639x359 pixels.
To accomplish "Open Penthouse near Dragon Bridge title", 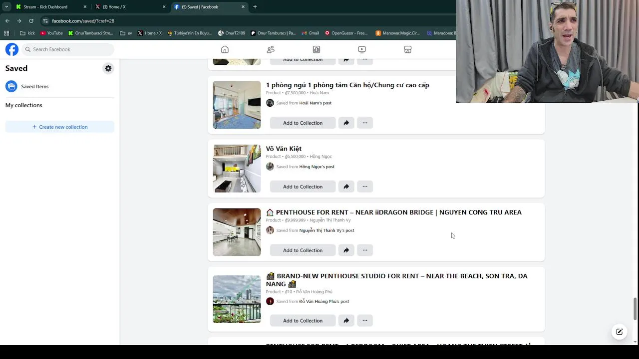I will pyautogui.click(x=393, y=212).
